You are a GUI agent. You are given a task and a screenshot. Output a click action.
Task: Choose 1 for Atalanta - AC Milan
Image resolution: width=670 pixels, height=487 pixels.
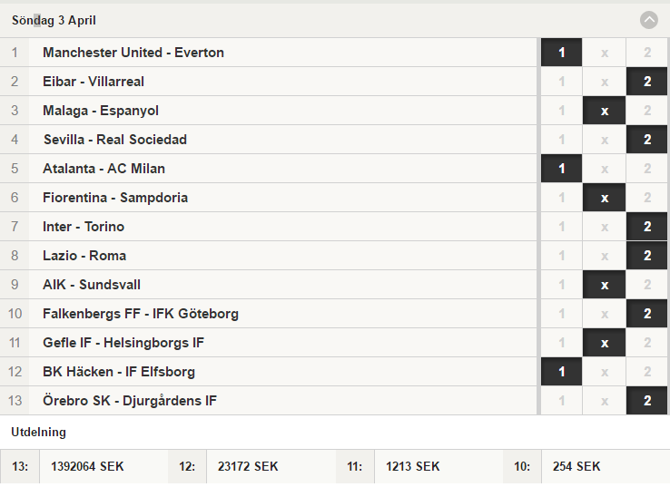561,169
